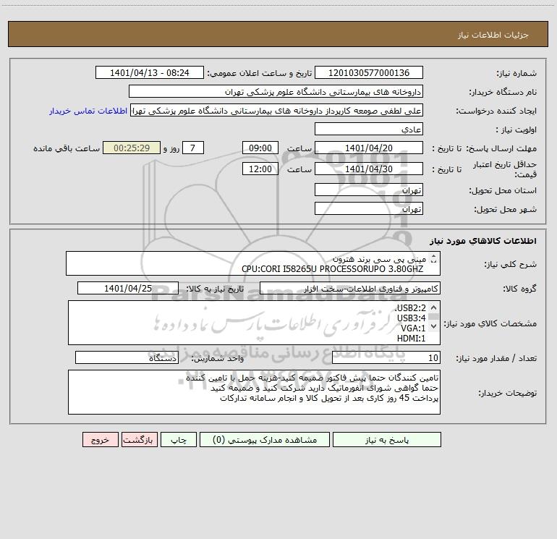Open 'اطلاعات تماس خریدار' link

[x=88, y=111]
